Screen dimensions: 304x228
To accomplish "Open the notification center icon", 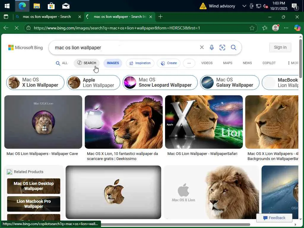I will click(294, 7).
